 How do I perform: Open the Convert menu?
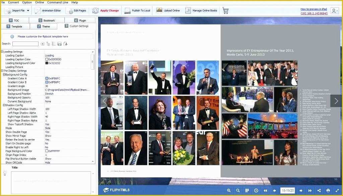13,2
